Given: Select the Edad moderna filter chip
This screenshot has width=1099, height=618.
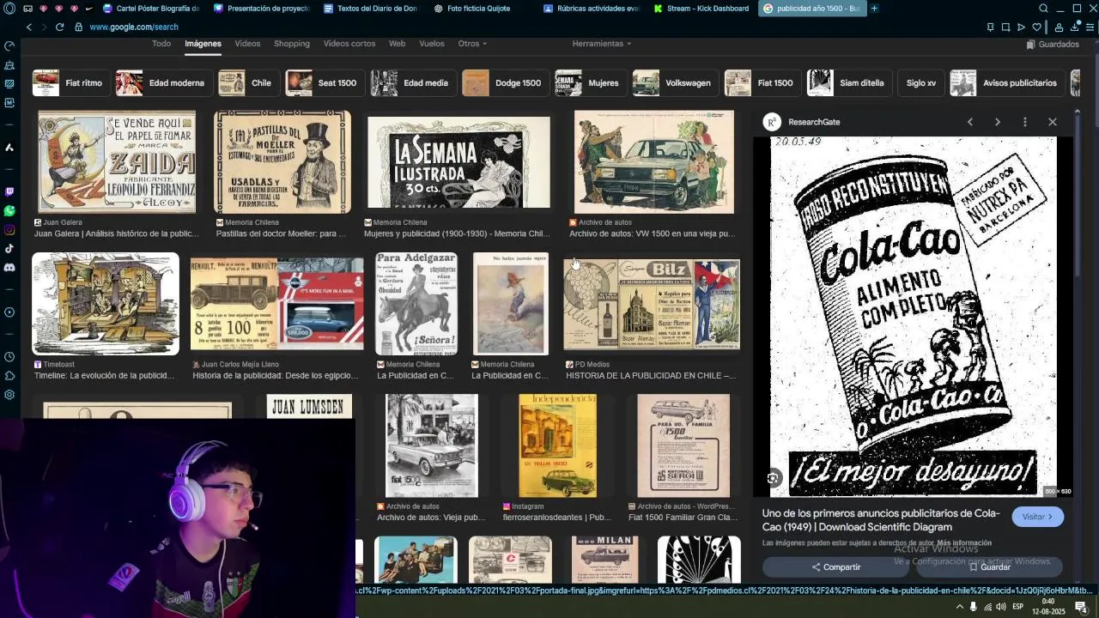Looking at the screenshot, I should tap(163, 83).
